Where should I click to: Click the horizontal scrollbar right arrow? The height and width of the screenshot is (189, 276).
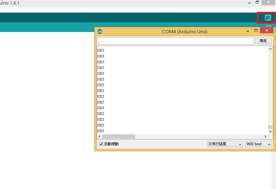(x=265, y=136)
